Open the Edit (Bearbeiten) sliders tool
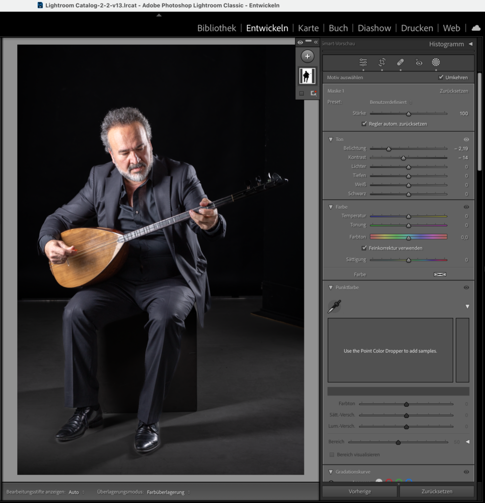This screenshot has width=485, height=503. pos(363,62)
